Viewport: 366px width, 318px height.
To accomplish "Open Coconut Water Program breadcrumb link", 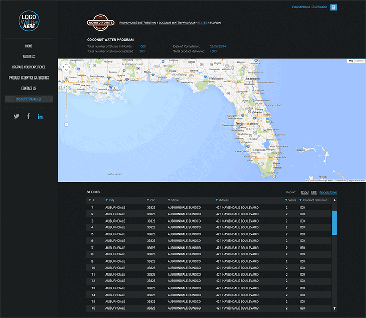I will tap(177, 23).
